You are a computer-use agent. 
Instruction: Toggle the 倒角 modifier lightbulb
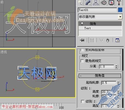[82, 23]
